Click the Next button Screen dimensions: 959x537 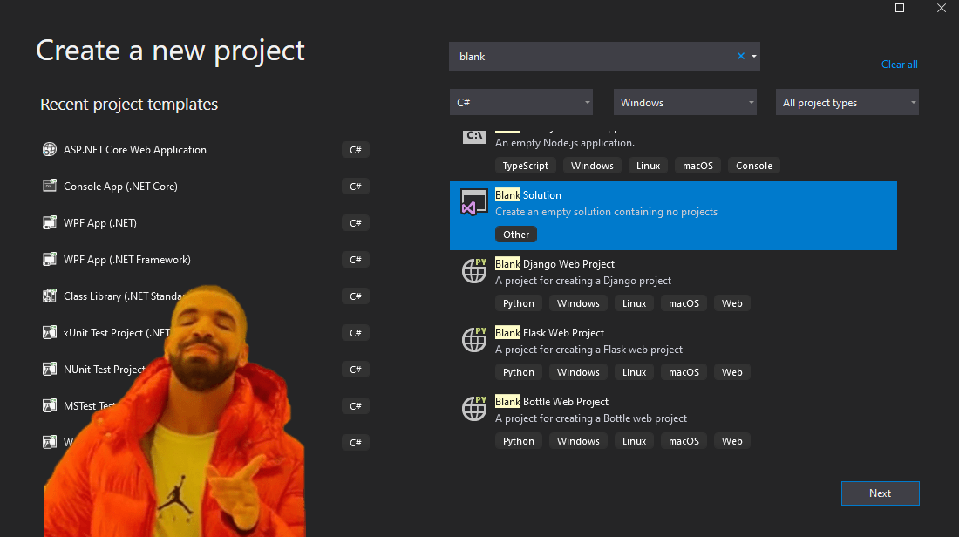point(881,493)
